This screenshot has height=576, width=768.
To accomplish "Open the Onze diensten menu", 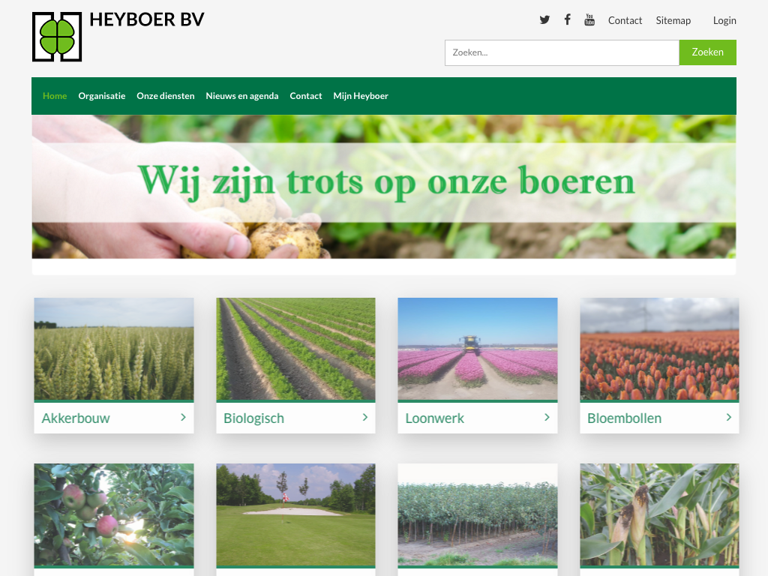I will [x=165, y=96].
